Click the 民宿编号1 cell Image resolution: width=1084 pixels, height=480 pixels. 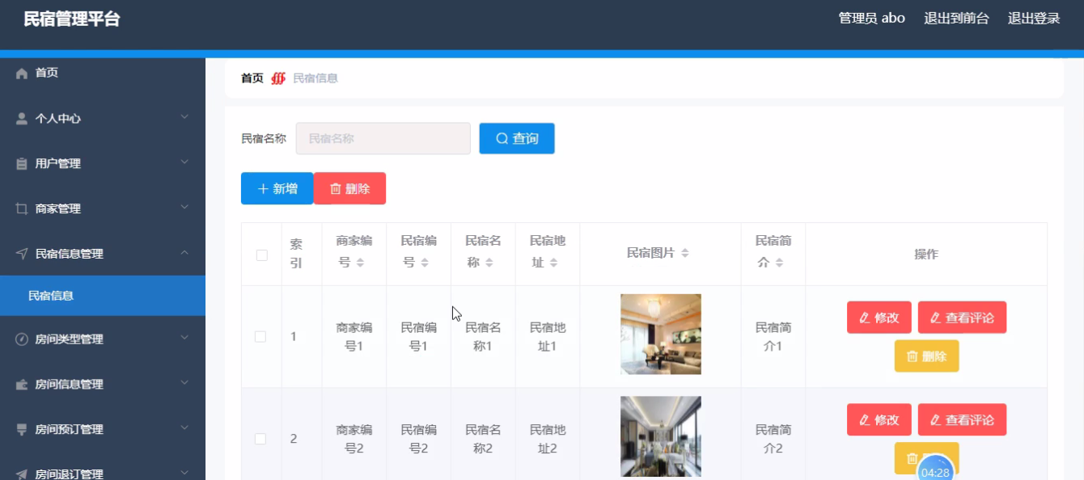(x=418, y=337)
